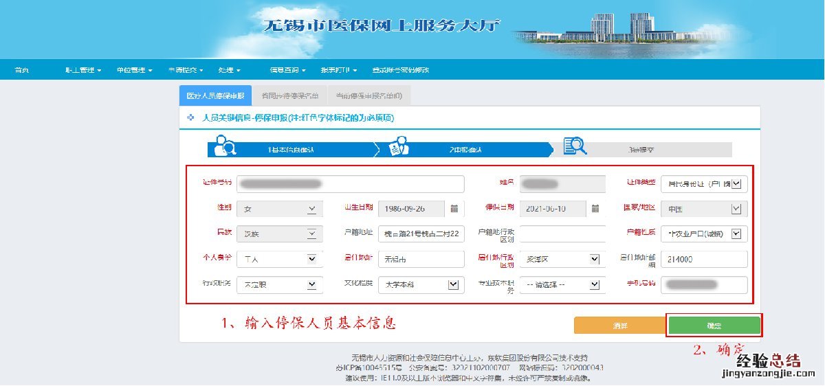Click the step 2 declaration confirm icon
Image resolution: width=825 pixels, height=386 pixels.
click(399, 146)
